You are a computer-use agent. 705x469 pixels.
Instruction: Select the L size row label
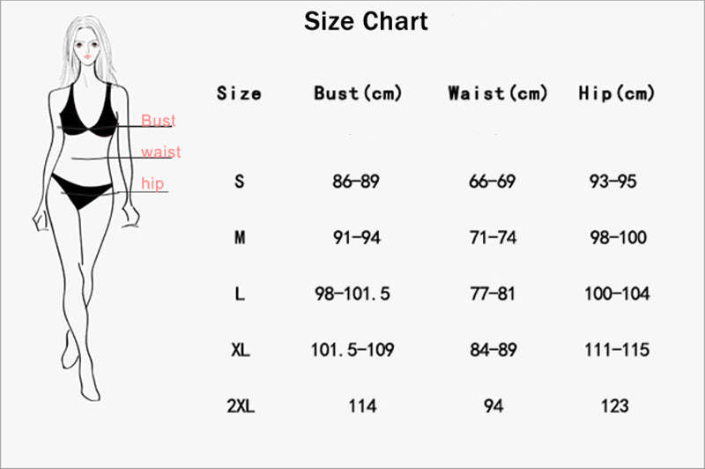tap(240, 294)
